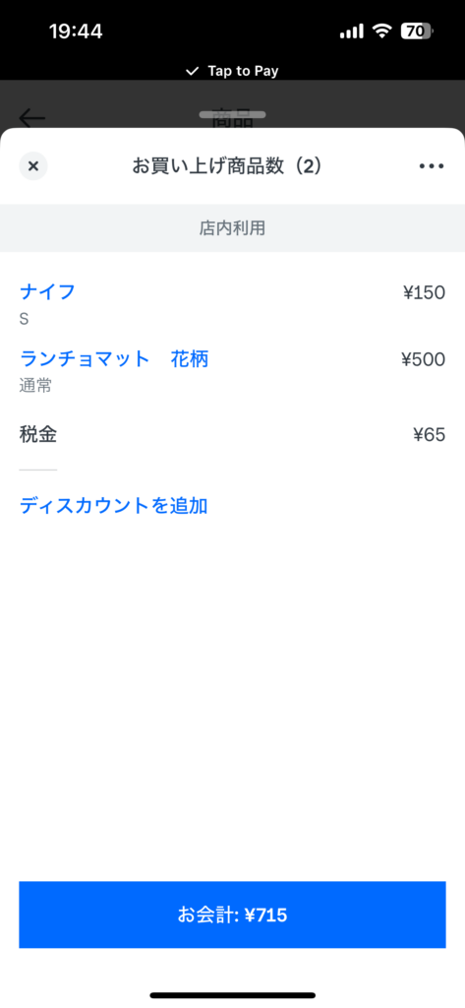Viewport: 465px width, 1008px height.
Task: Tap the ¥150 price of ナイフ
Action: click(424, 293)
